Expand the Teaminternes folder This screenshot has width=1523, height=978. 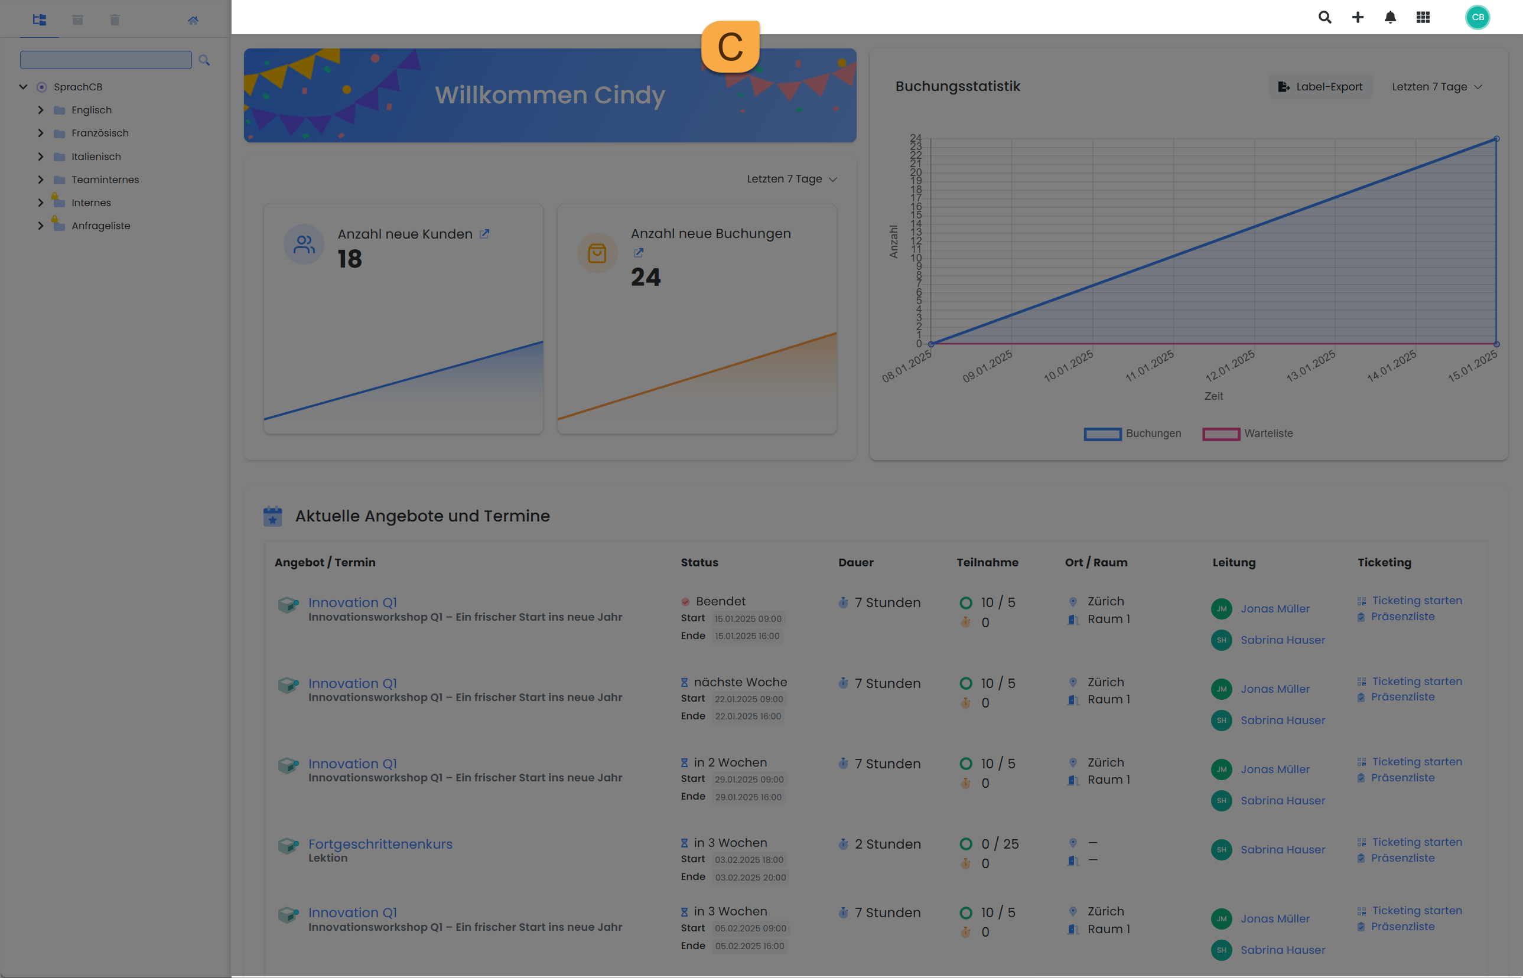click(x=41, y=179)
